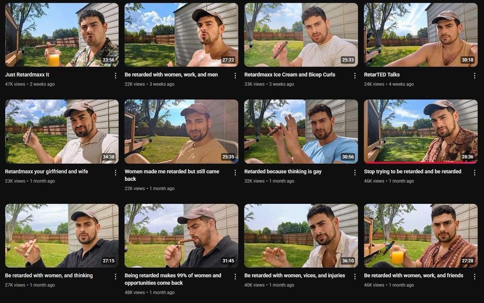
Task: Open three-dot menu for Stop trying to be retarded
Action: [x=474, y=172]
